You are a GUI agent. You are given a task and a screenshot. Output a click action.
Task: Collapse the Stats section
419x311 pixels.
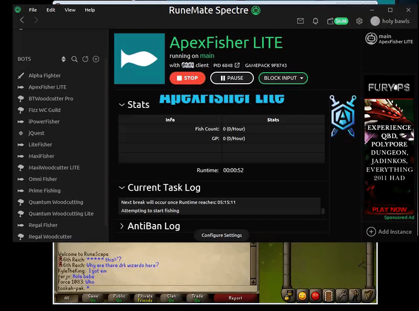122,105
